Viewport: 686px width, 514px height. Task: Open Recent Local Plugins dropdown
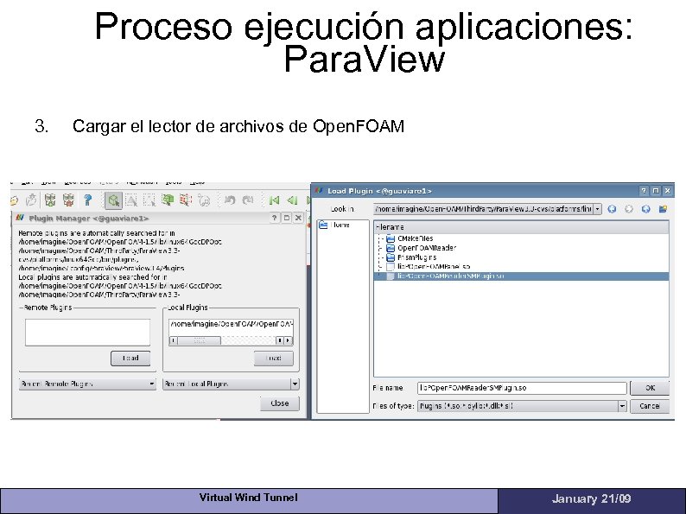(231, 384)
